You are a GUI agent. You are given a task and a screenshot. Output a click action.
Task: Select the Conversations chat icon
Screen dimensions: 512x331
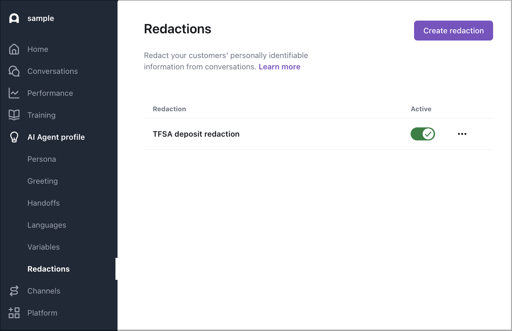click(x=14, y=71)
